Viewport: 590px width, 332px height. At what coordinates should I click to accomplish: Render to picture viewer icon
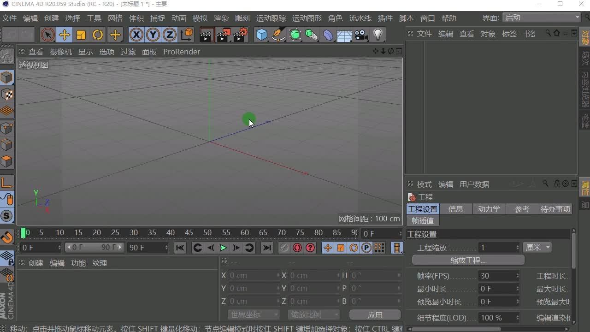click(x=224, y=35)
